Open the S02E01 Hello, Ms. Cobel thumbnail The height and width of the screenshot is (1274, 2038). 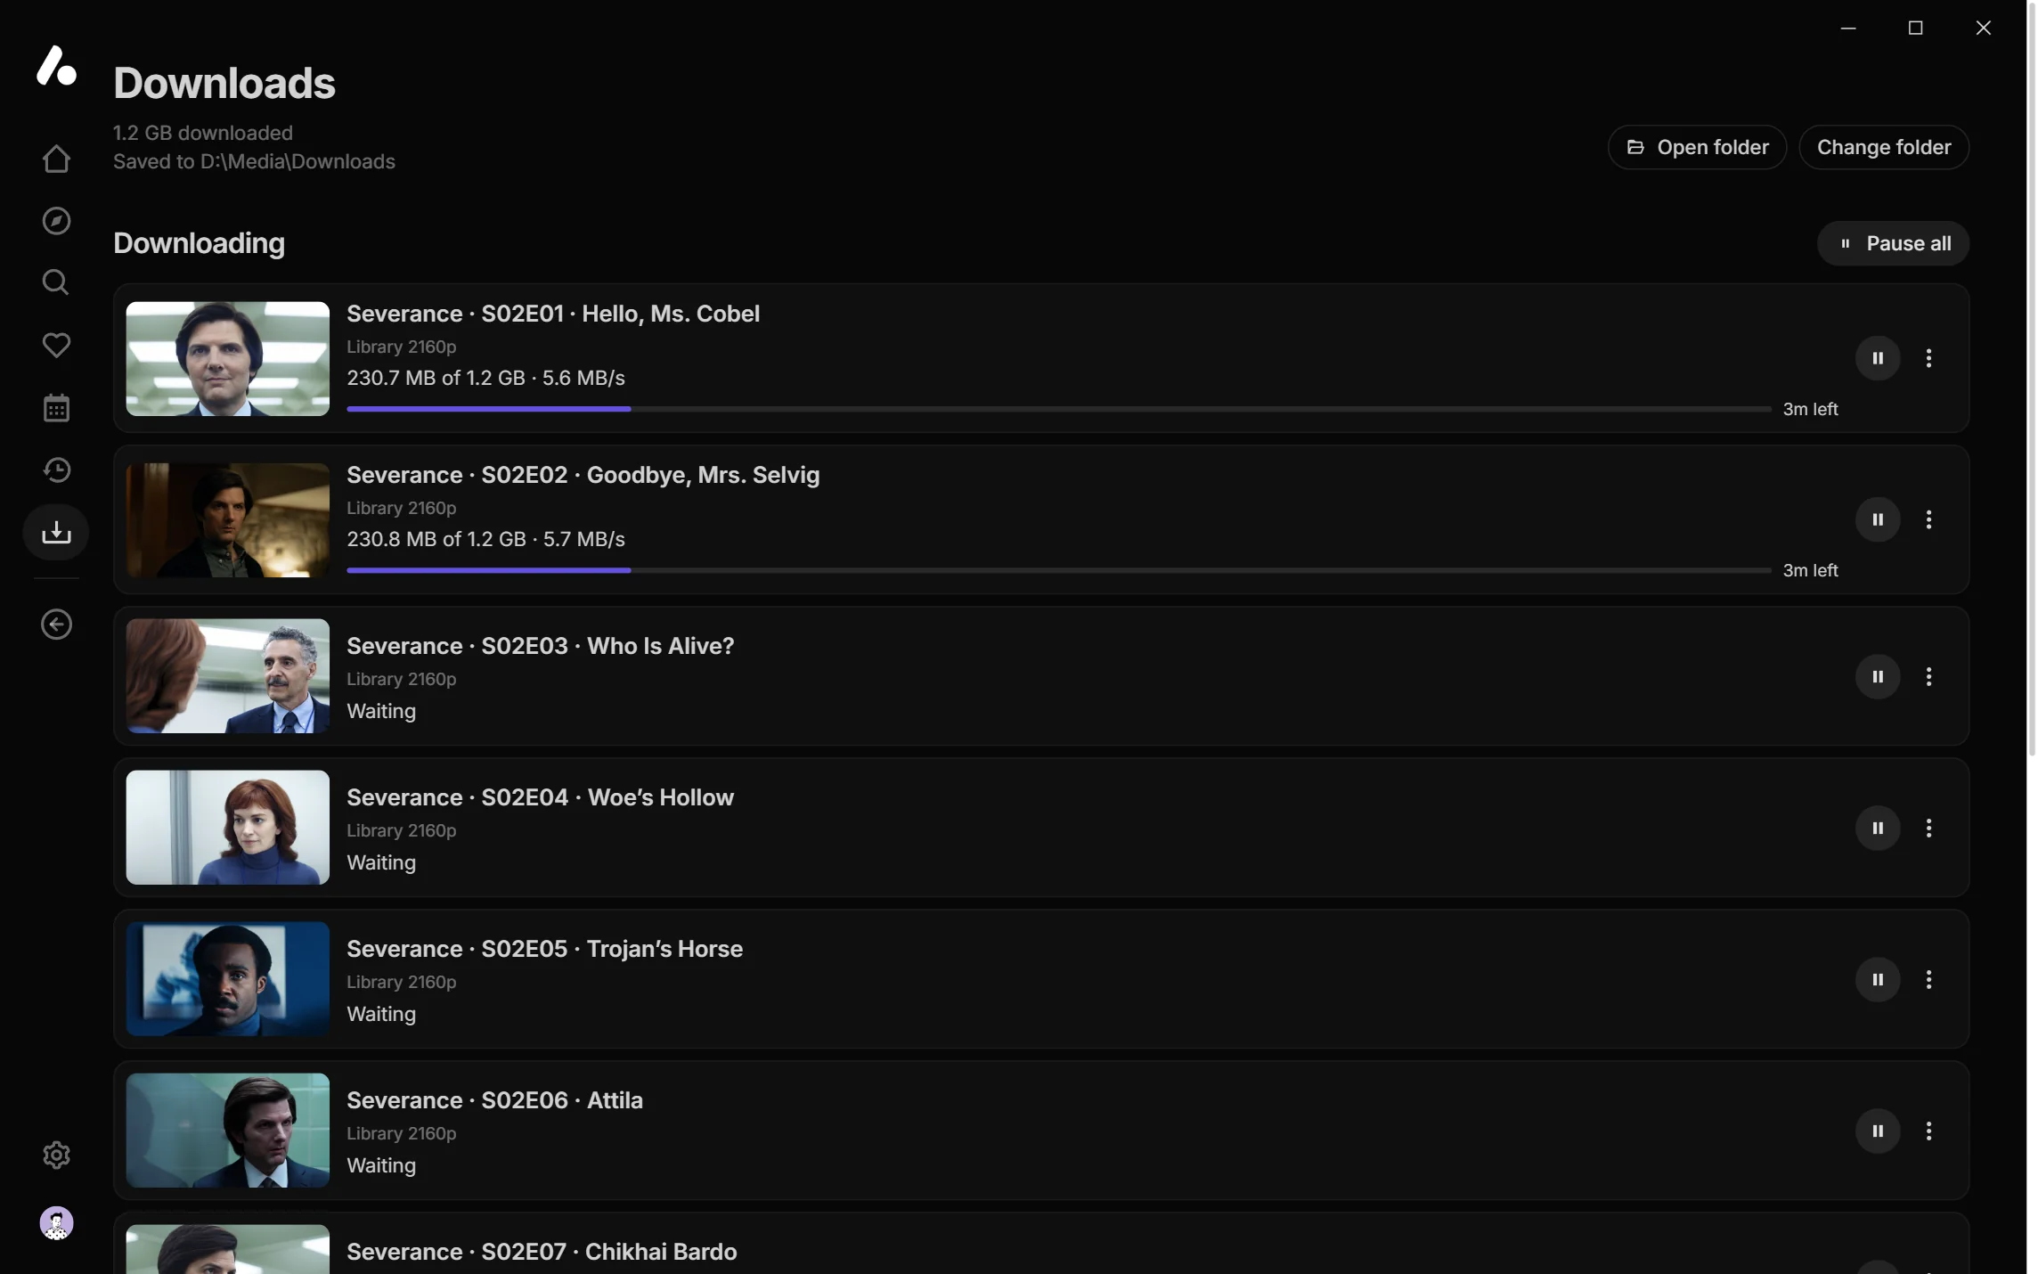click(227, 358)
